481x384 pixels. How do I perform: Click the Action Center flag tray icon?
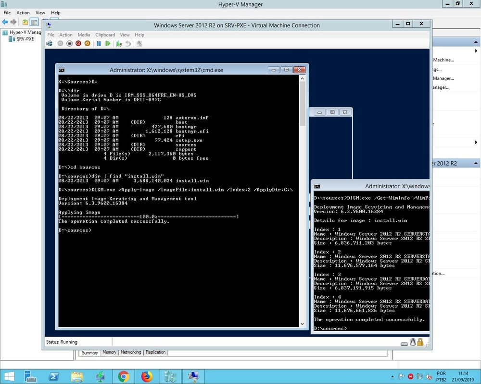tap(401, 376)
